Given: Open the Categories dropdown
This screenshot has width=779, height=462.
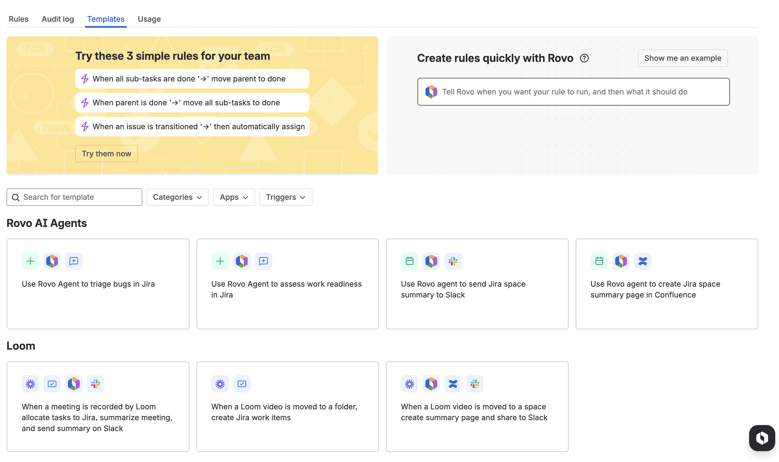Looking at the screenshot, I should [x=178, y=197].
